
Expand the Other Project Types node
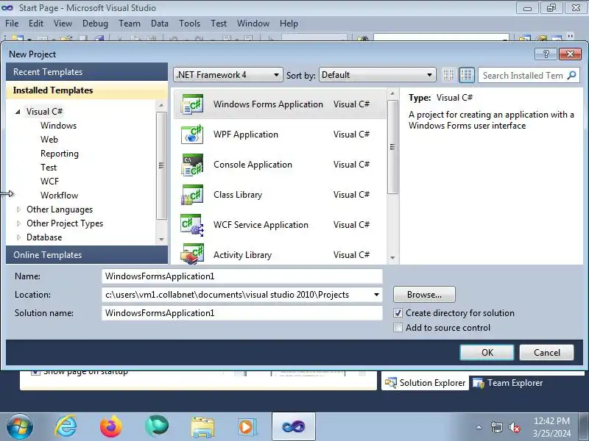pyautogui.click(x=18, y=223)
